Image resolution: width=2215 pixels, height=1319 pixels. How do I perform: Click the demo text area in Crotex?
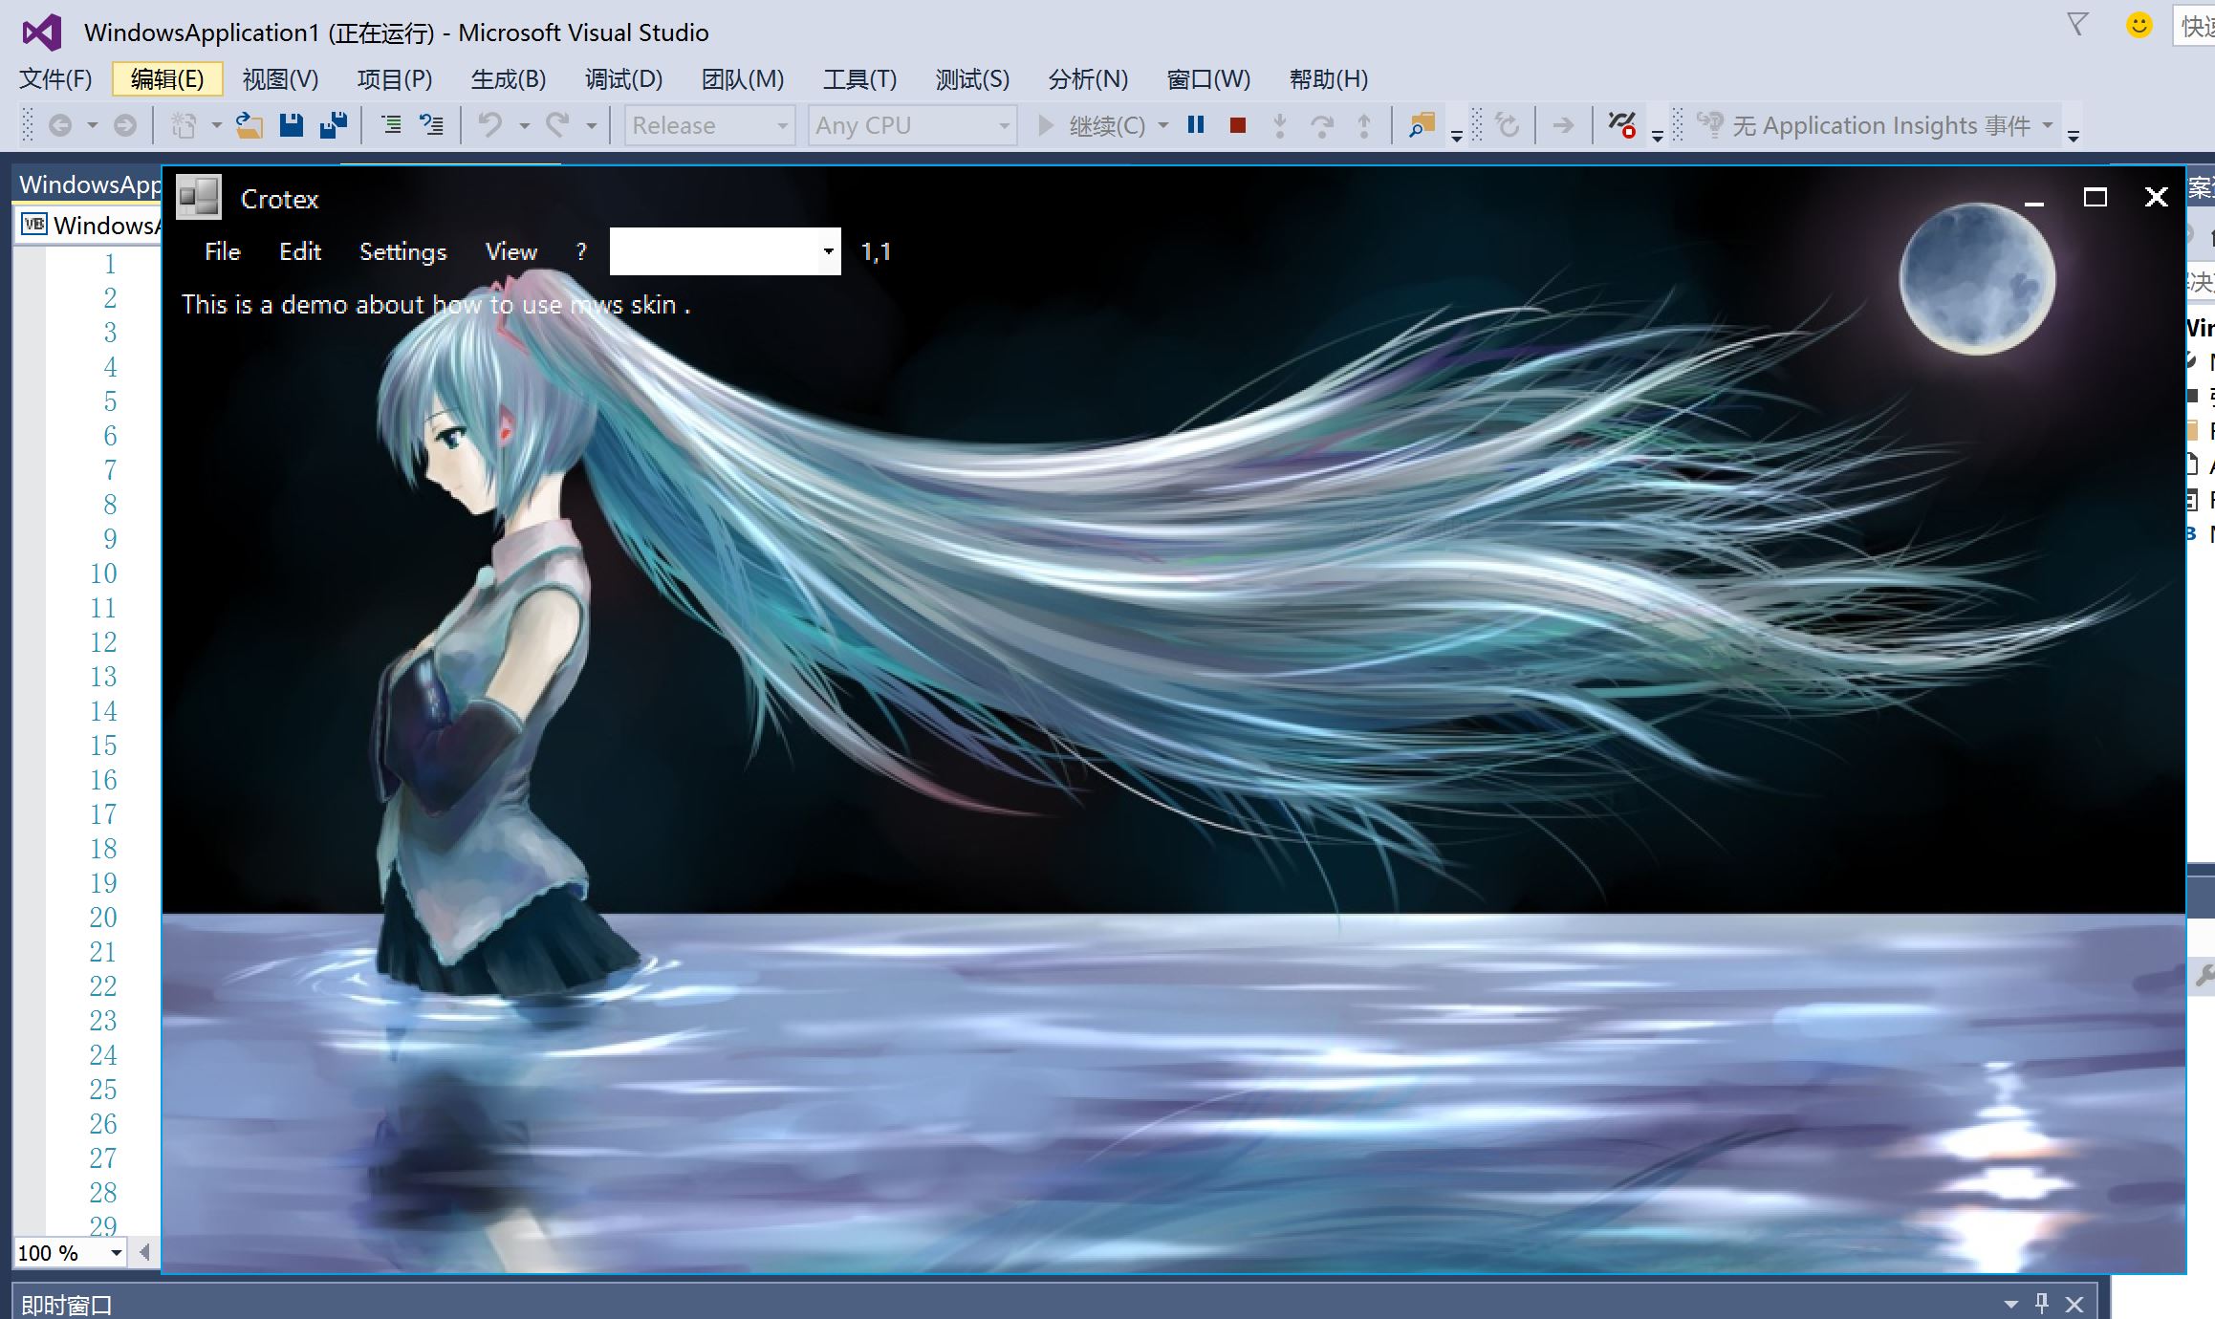(x=436, y=304)
